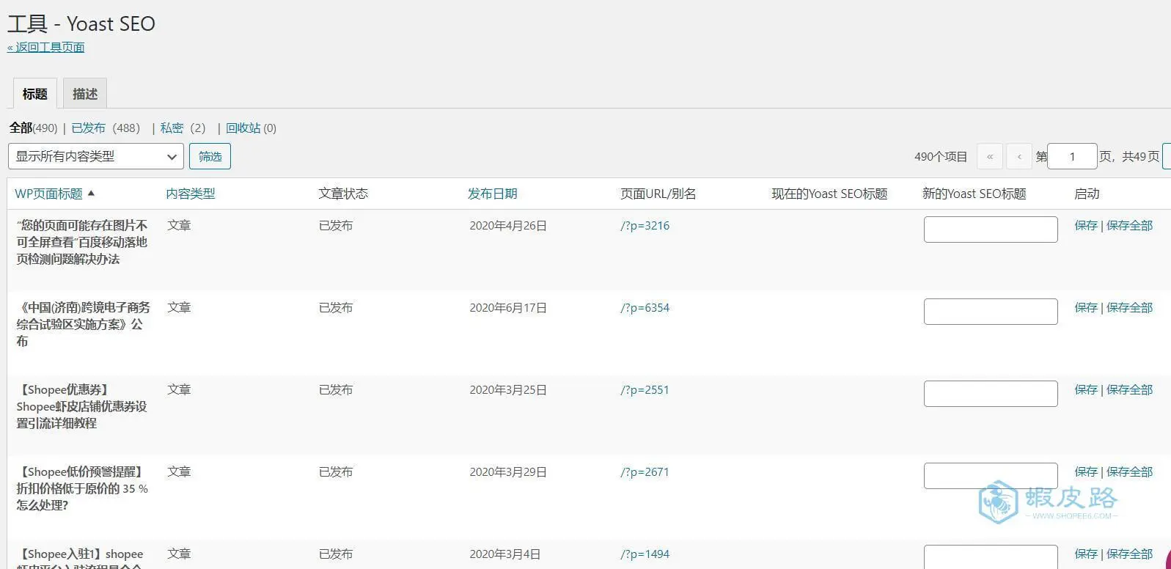Click the 筛选 button
Image resolution: width=1171 pixels, height=569 pixels.
pos(210,156)
